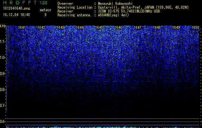Click the 1.1 kHz axis label
The height and width of the screenshot is (128, 202).
click(3, 42)
